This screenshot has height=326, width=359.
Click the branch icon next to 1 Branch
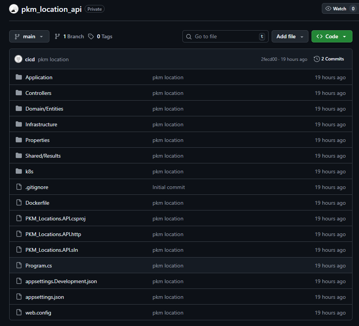click(57, 36)
